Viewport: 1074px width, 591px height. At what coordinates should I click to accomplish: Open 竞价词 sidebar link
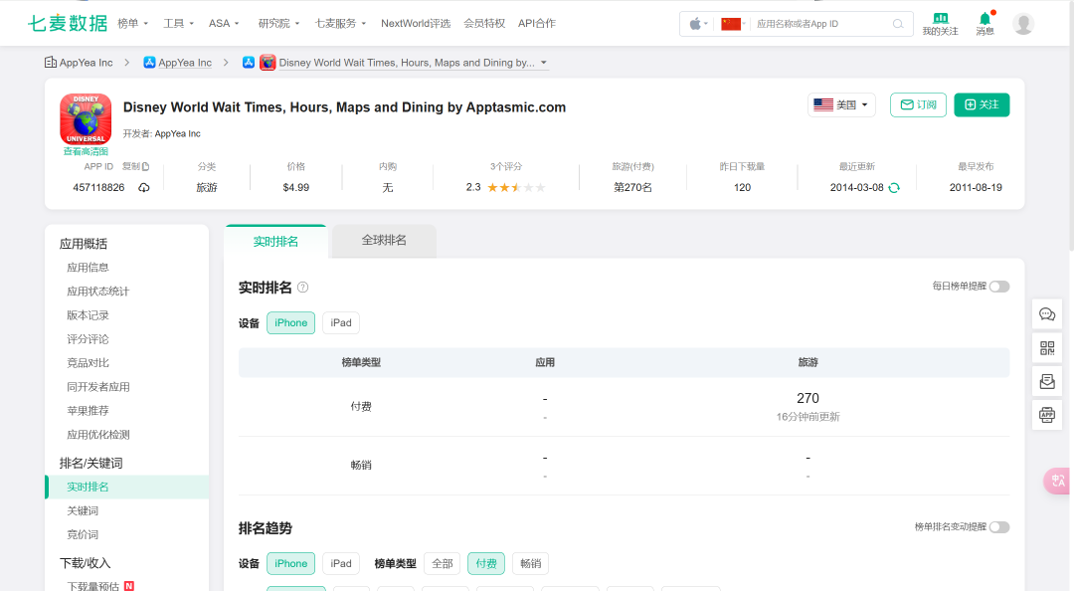click(x=83, y=534)
